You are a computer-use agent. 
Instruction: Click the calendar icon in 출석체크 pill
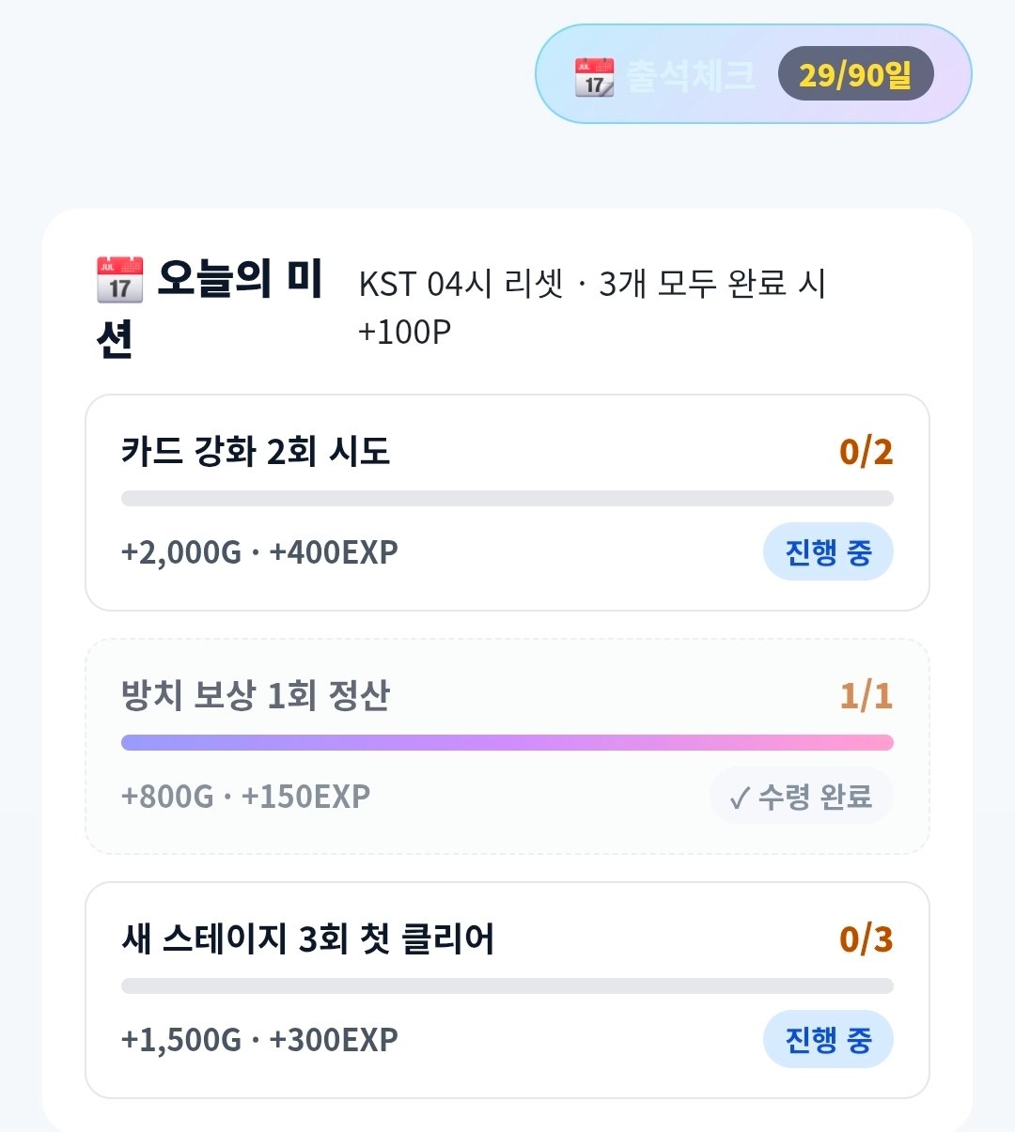pos(594,76)
